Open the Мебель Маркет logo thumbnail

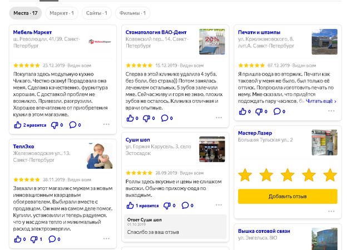100,42
